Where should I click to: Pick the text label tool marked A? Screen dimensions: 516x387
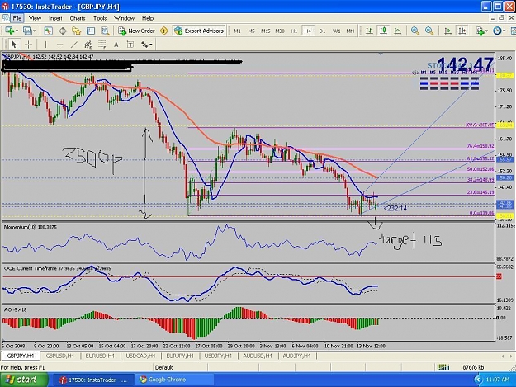[116, 45]
